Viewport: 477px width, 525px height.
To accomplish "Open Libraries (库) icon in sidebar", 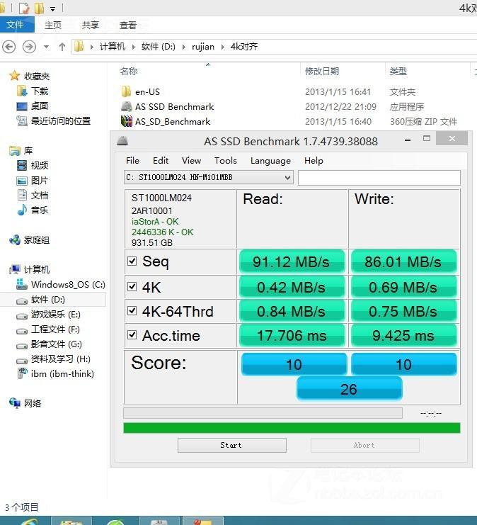I will click(x=14, y=151).
